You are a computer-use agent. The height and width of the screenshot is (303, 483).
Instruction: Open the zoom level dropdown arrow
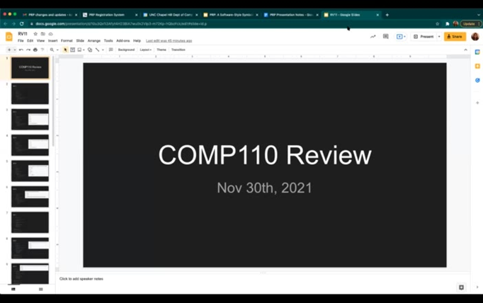pos(57,50)
